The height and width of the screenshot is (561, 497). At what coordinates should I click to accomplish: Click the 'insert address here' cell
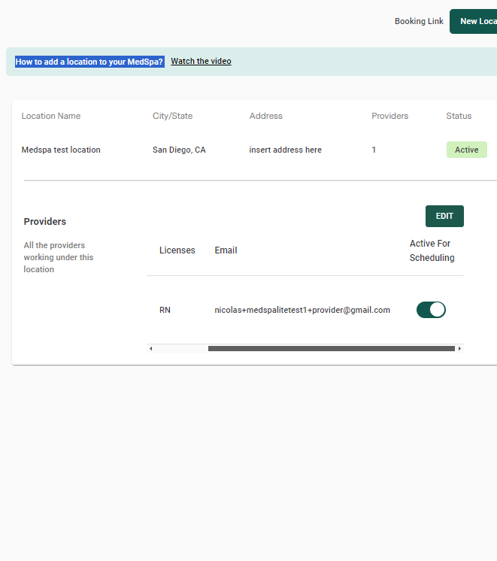(285, 150)
